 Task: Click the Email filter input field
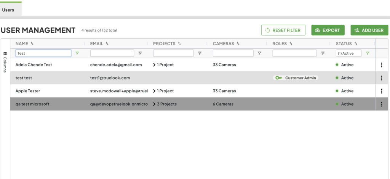point(112,53)
